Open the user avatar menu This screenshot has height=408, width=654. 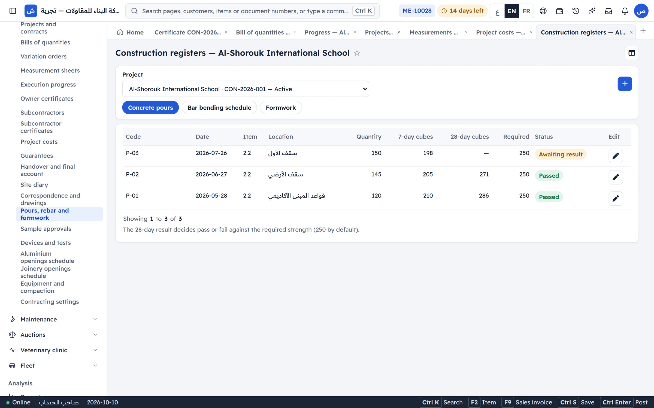[x=641, y=11]
